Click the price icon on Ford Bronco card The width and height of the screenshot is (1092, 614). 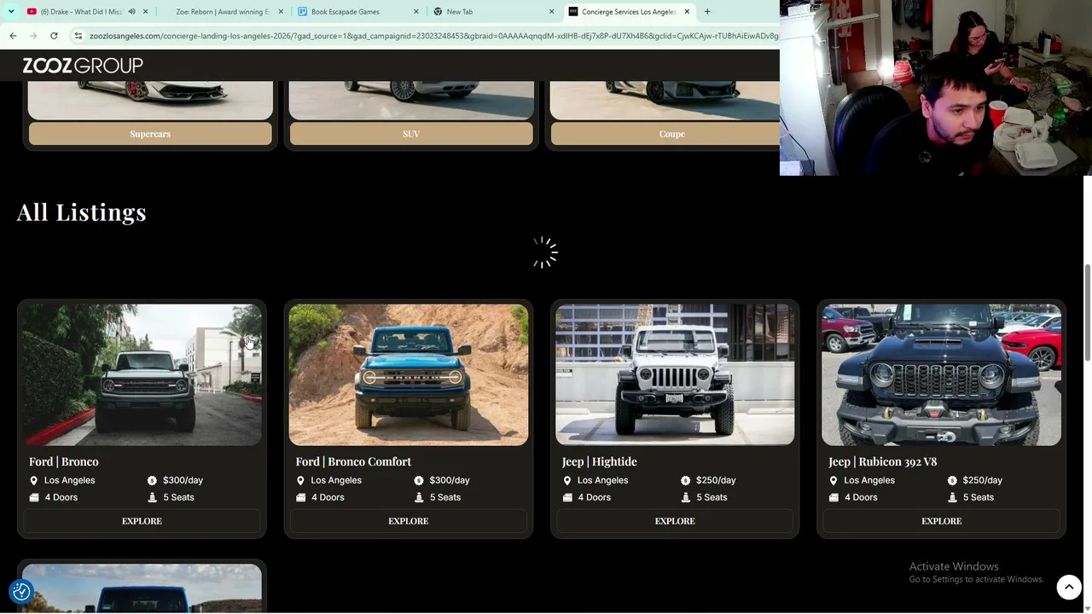click(x=152, y=481)
